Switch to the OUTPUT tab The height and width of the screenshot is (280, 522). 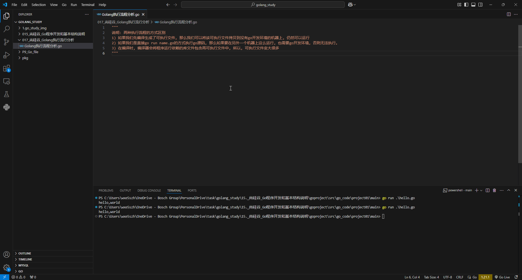(x=125, y=190)
